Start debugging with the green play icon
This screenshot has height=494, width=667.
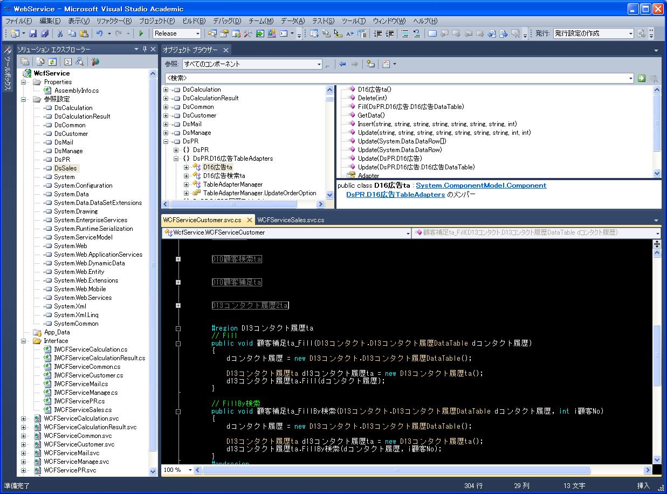[x=141, y=33]
